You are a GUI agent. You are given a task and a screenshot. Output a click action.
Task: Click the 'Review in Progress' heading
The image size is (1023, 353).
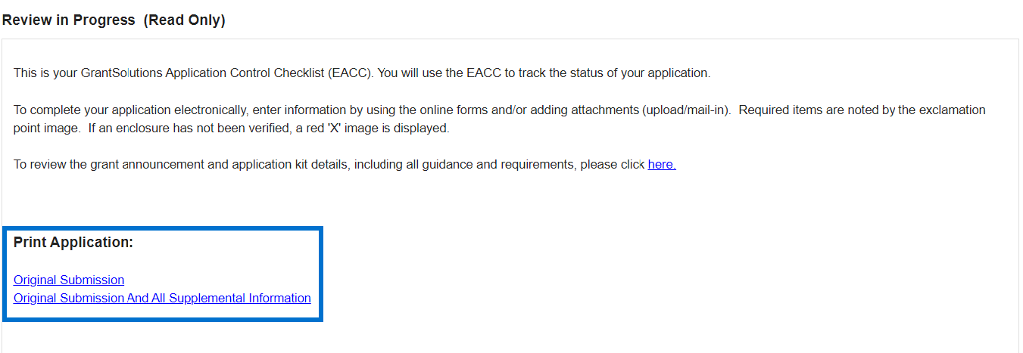pyautogui.click(x=70, y=20)
